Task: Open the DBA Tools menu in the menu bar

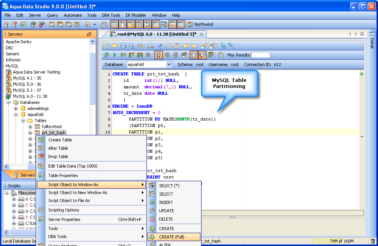Action: pyautogui.click(x=111, y=15)
